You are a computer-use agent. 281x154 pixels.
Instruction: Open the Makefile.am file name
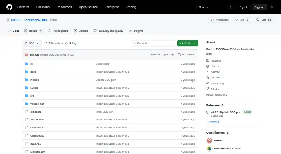(x=38, y=152)
